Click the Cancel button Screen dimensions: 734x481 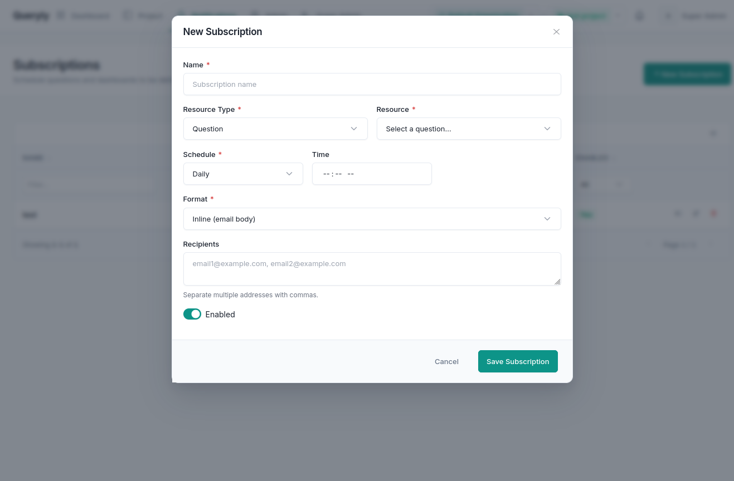[x=446, y=361]
